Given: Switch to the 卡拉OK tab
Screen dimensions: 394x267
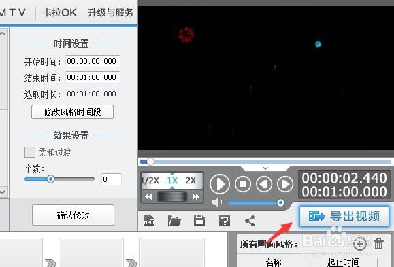Looking at the screenshot, I should 60,12.
